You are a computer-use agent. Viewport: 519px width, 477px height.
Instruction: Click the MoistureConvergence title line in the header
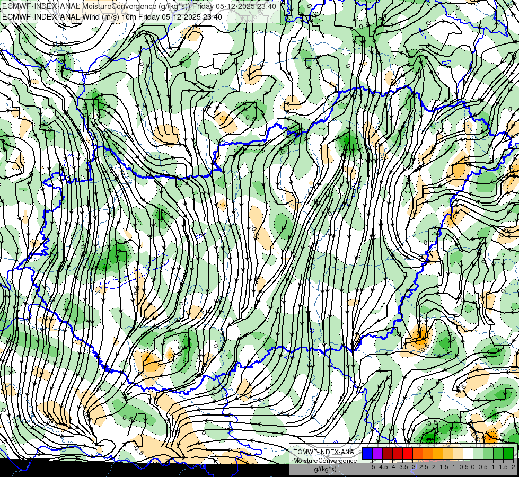click(139, 6)
